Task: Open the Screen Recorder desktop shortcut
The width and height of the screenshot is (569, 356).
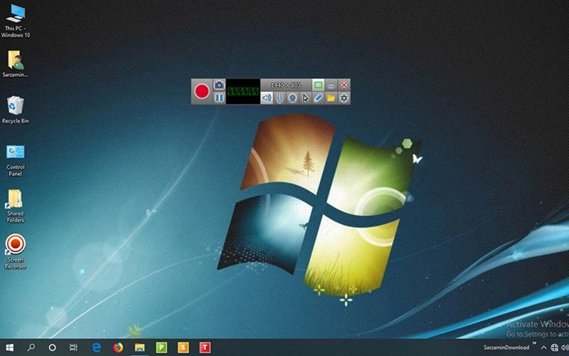Action: point(15,244)
